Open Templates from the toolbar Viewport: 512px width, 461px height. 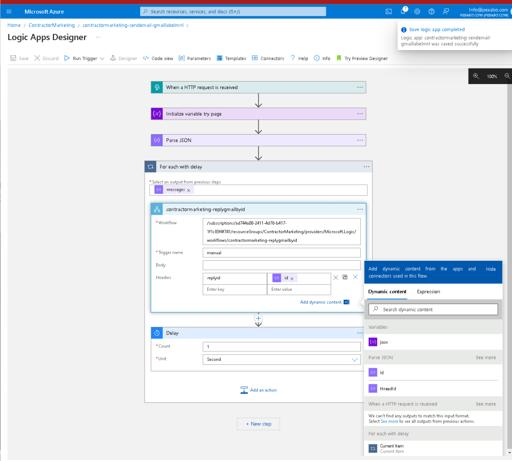pos(232,58)
